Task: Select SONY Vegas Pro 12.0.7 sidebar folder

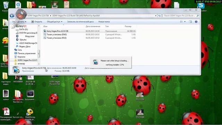Action: pyautogui.click(x=26, y=60)
